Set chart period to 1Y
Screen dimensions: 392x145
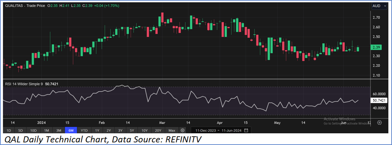[97, 130]
